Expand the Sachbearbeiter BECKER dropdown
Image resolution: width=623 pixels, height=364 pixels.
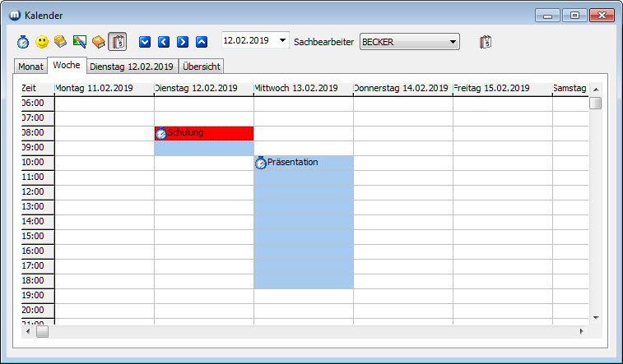tap(453, 42)
